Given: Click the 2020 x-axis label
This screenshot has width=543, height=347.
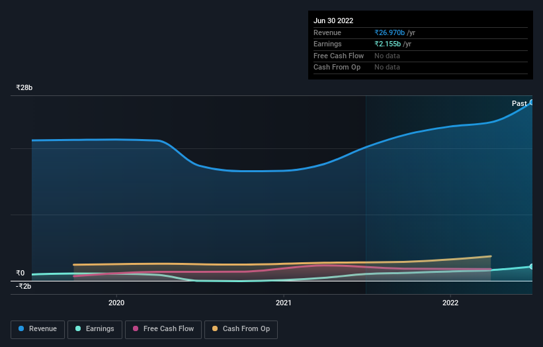Looking at the screenshot, I should [x=116, y=303].
